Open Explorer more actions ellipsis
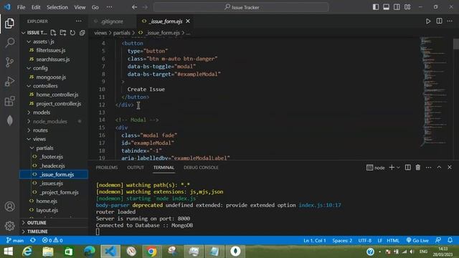Image resolution: width=459 pixels, height=258 pixels. (x=78, y=21)
